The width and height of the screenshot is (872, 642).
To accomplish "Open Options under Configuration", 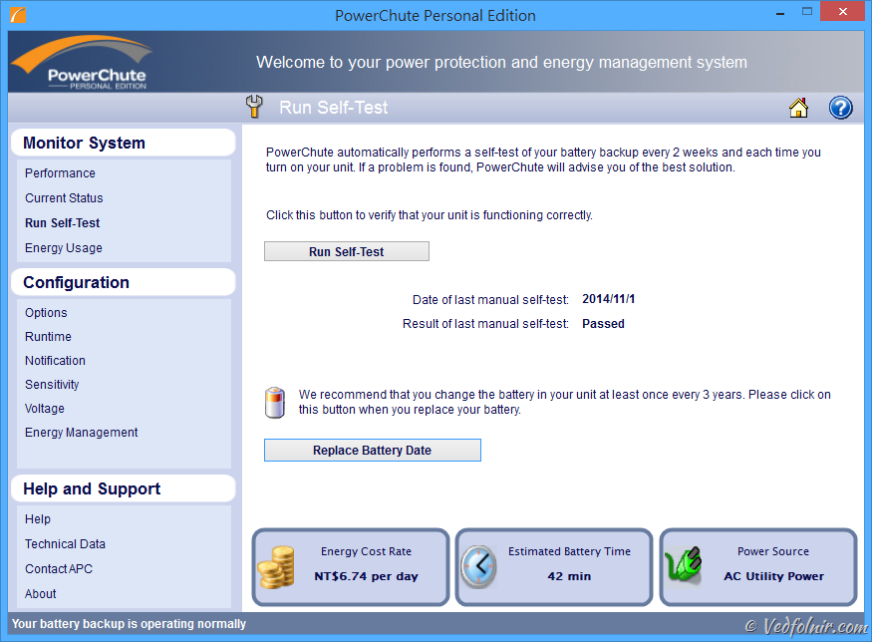I will coord(46,313).
